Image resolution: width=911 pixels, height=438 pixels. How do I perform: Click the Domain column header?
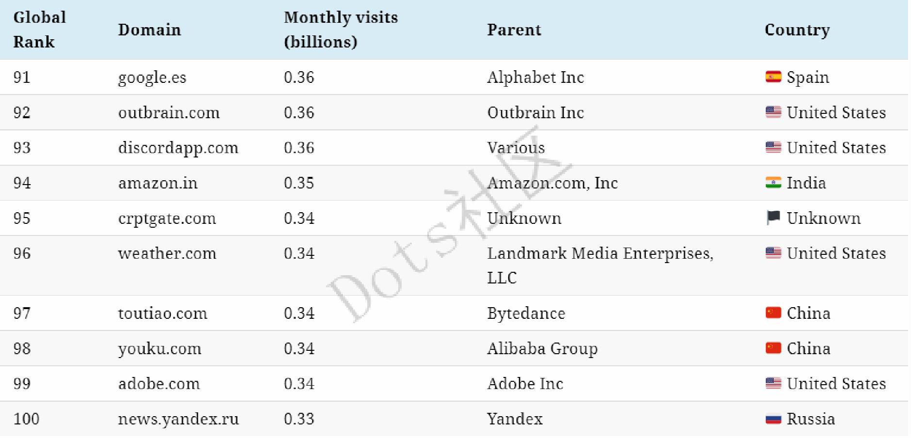click(x=149, y=30)
